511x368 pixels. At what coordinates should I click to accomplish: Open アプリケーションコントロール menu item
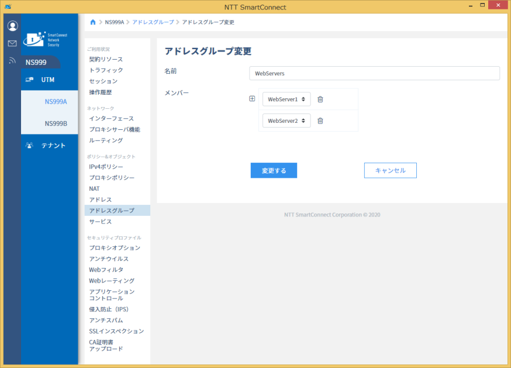click(112, 295)
